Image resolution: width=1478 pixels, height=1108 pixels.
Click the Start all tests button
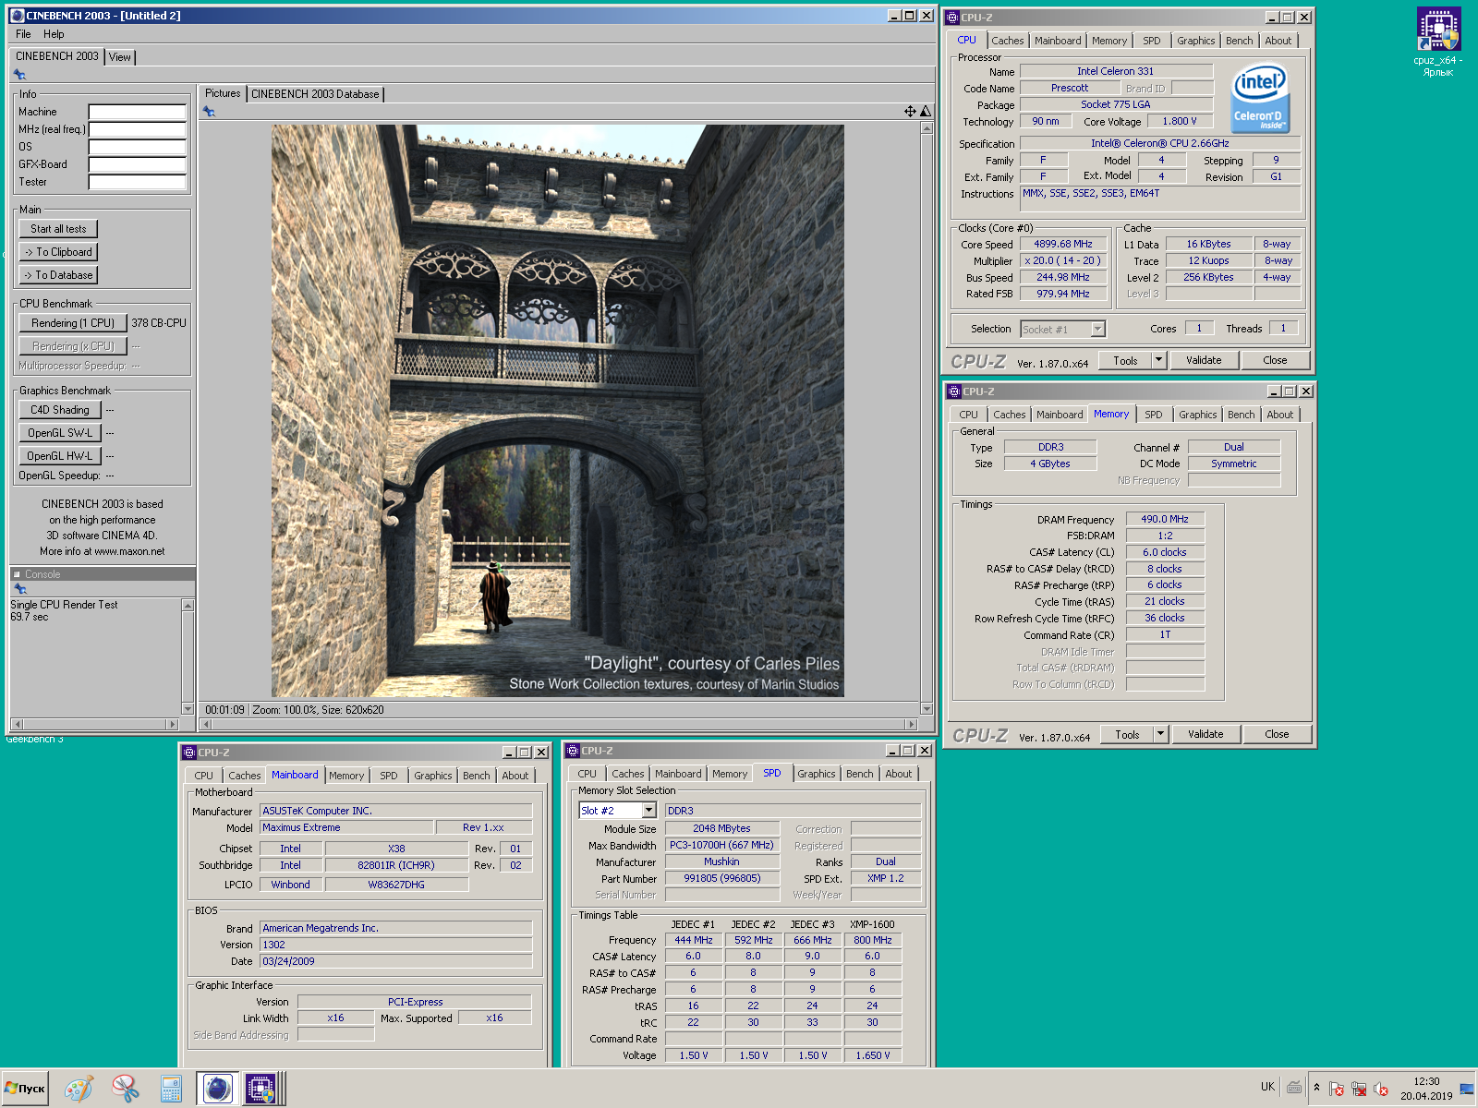58,229
